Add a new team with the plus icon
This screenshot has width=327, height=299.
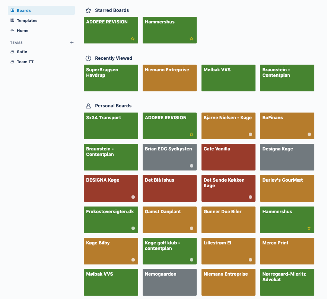pos(72,43)
